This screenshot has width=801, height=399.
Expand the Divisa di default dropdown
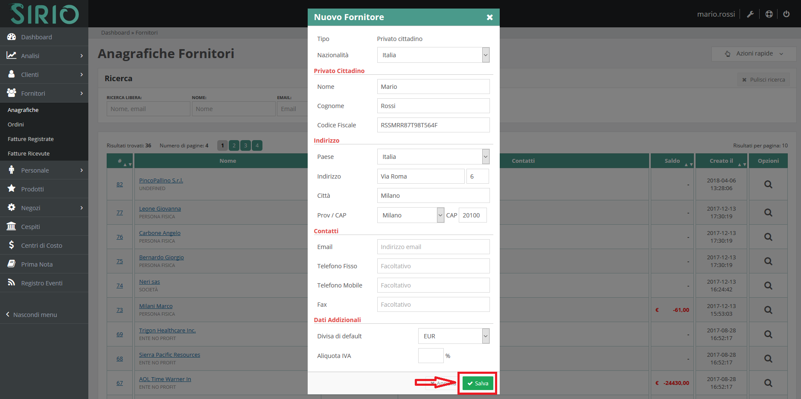[453, 336]
